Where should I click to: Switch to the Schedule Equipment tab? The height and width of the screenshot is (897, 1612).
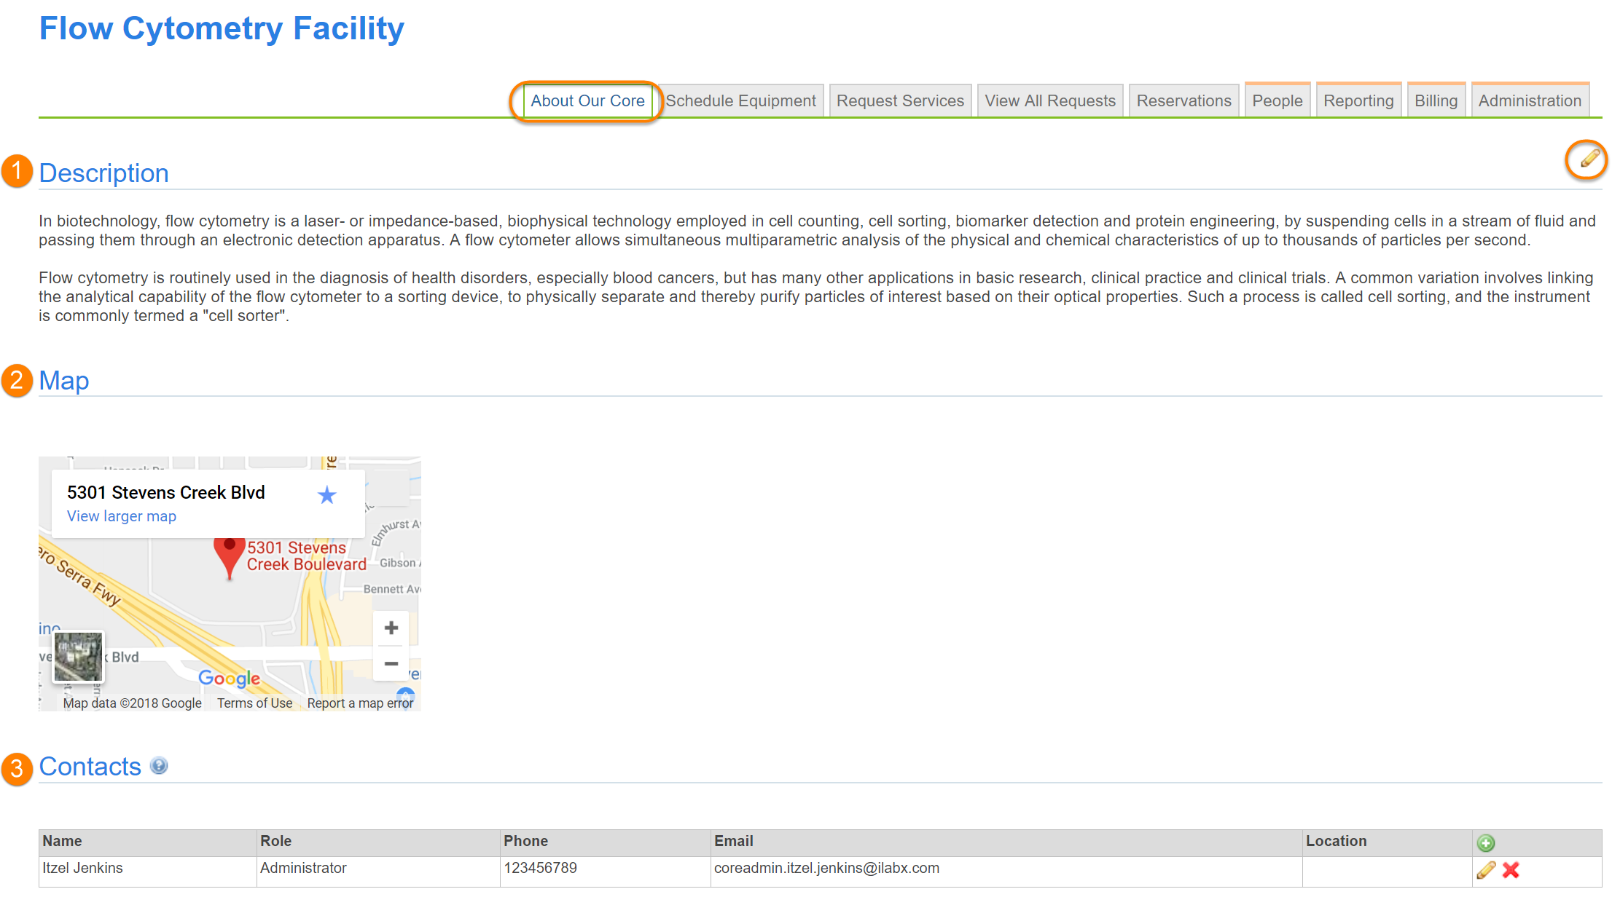pos(740,101)
